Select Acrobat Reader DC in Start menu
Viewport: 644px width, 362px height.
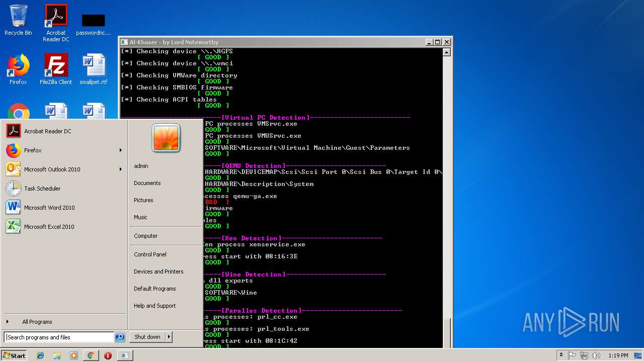coord(64,131)
